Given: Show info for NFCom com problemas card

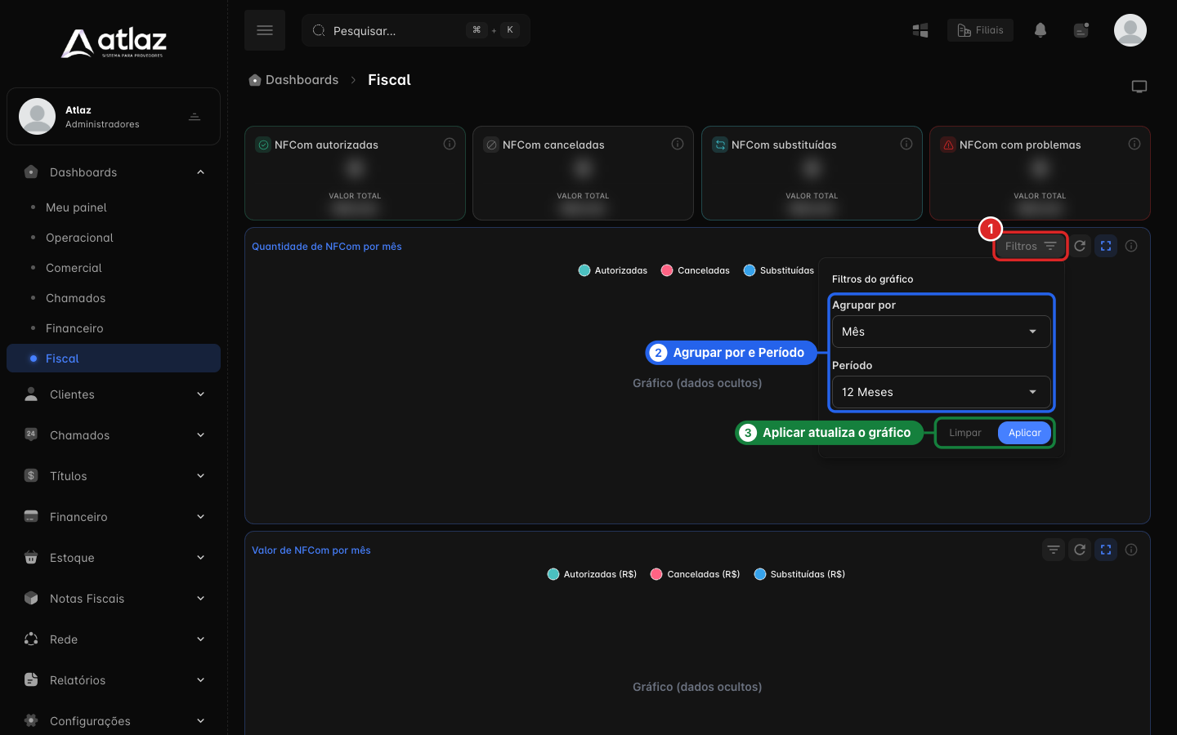Looking at the screenshot, I should [1134, 144].
